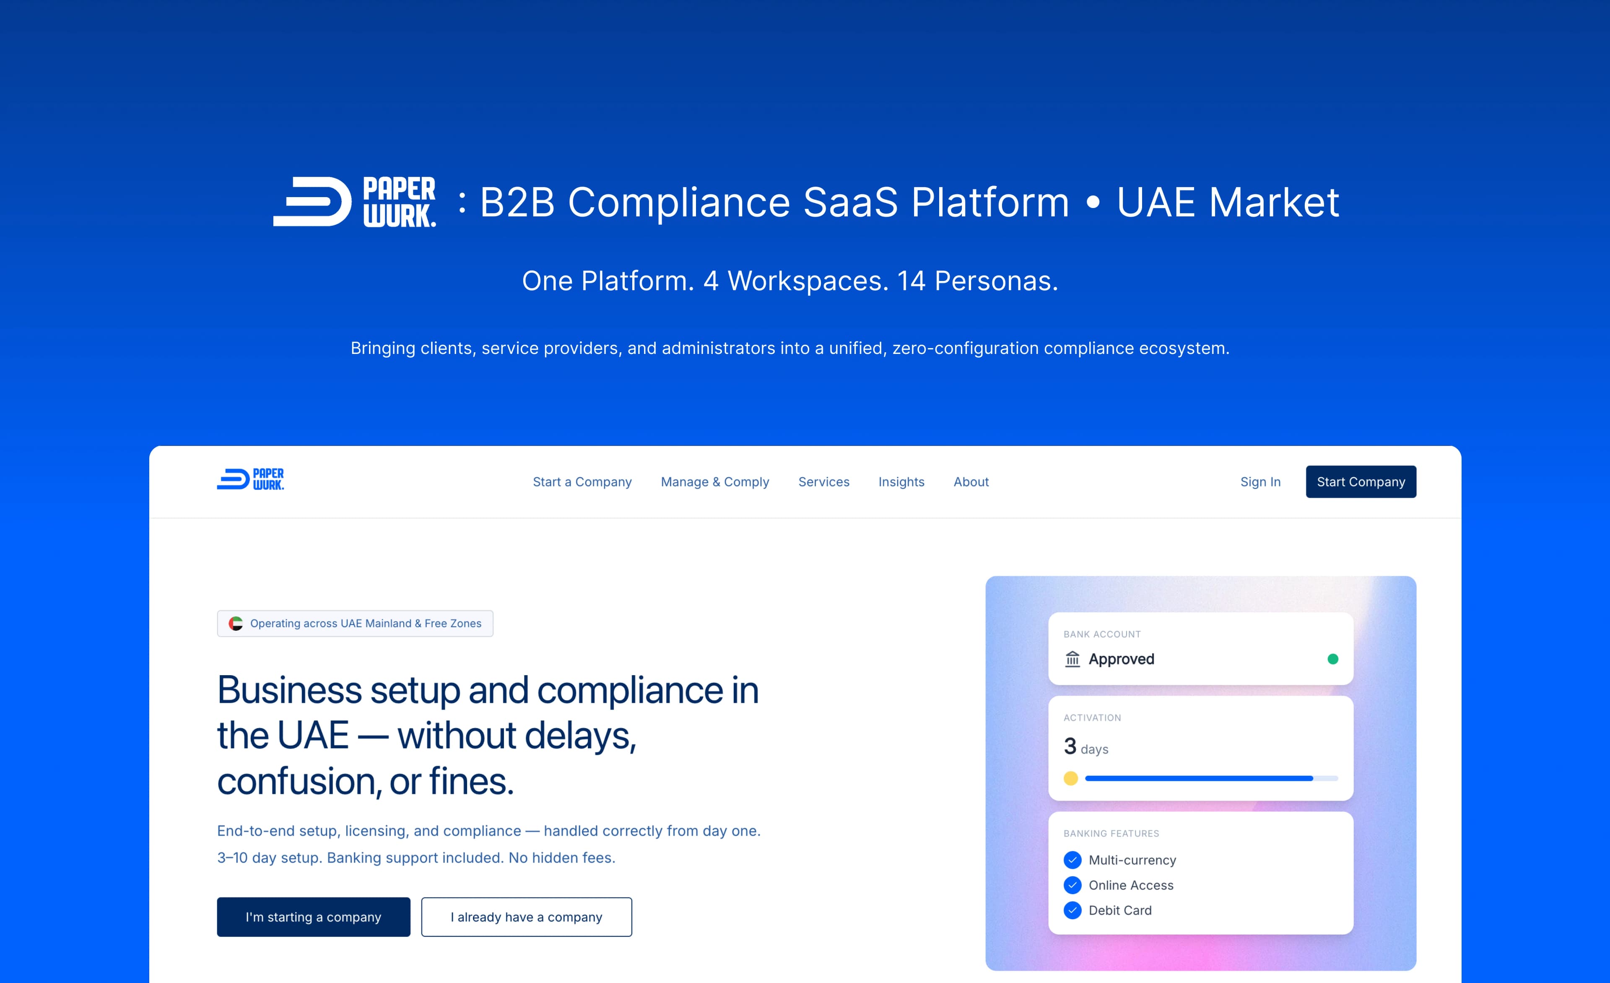The image size is (1610, 983).
Task: Click the I already have a company button
Action: coord(527,917)
